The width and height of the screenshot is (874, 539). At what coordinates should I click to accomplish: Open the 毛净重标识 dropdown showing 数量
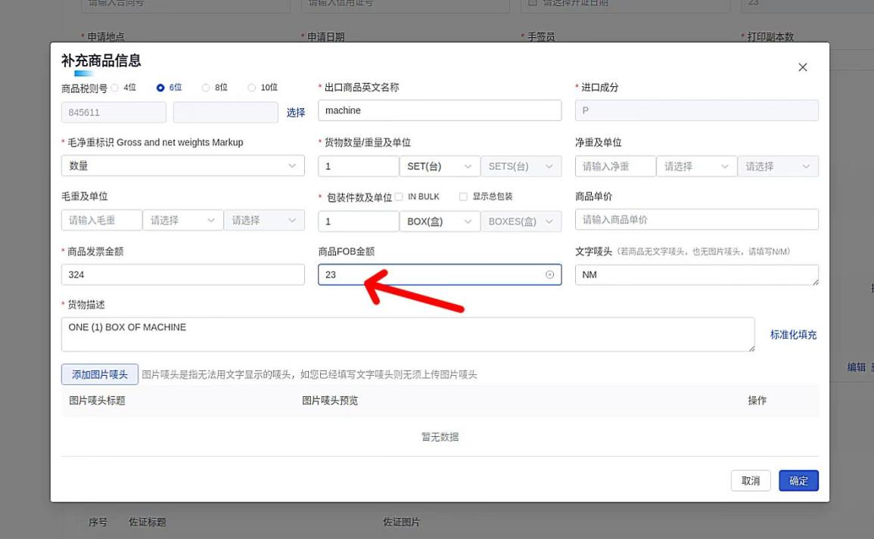[x=182, y=166]
